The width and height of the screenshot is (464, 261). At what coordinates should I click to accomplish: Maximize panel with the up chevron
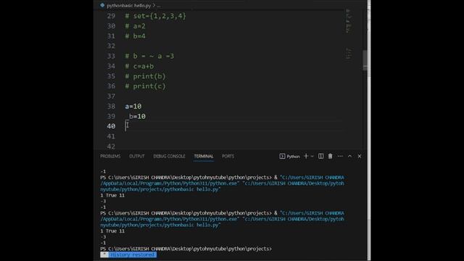(x=349, y=156)
